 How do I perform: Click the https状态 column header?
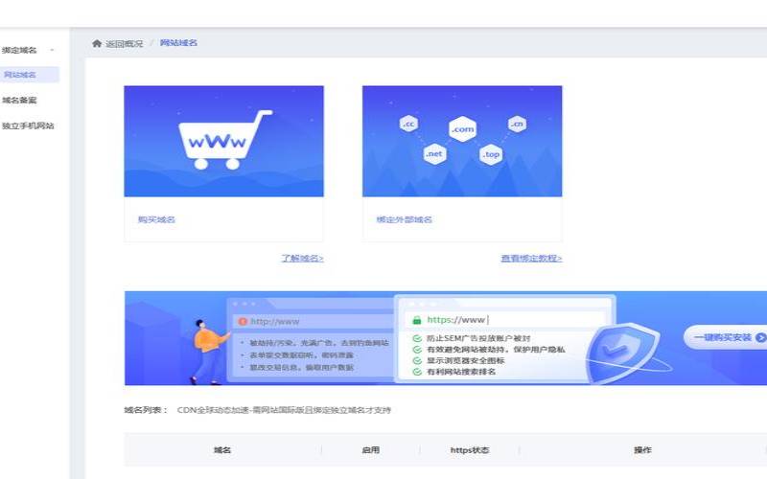coord(470,450)
